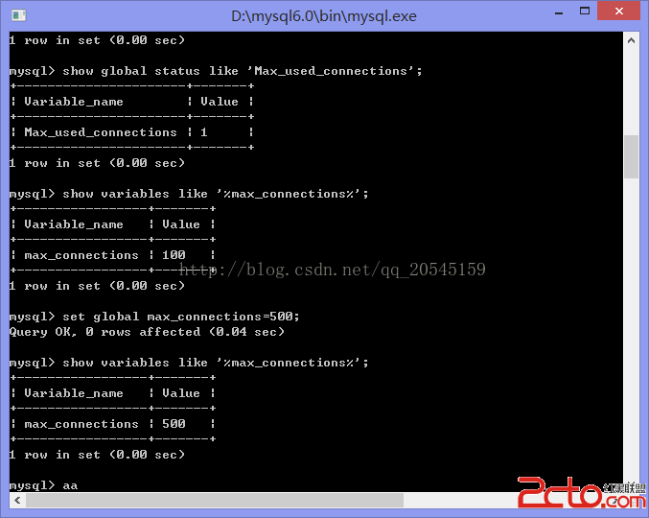The image size is (649, 518).
Task: Click the max_connections value 100
Action: point(174,255)
